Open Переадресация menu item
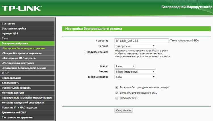Viewport: 213px width, 121px height. coord(27,78)
